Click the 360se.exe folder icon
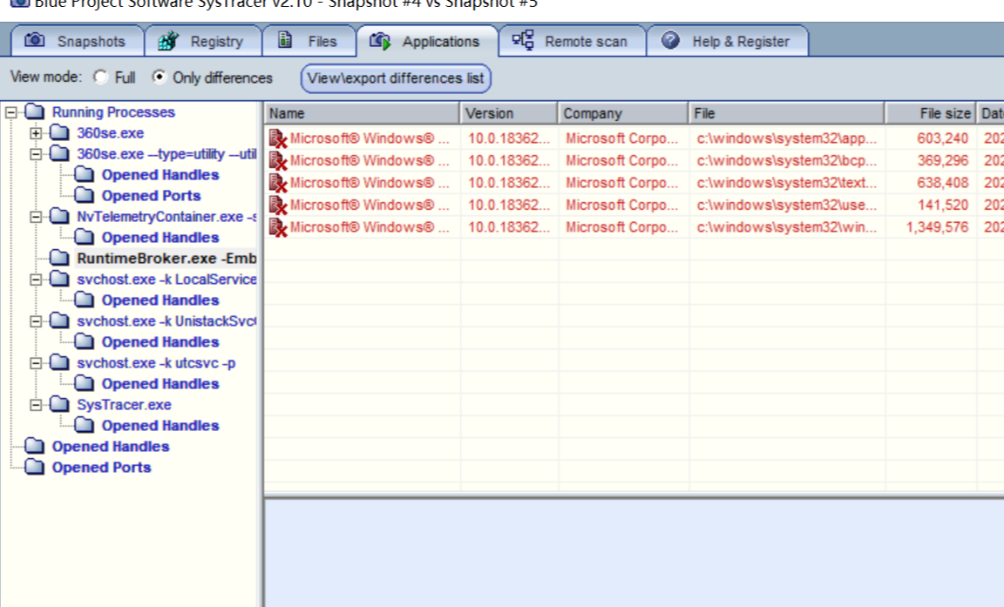1004x607 pixels. [x=59, y=133]
